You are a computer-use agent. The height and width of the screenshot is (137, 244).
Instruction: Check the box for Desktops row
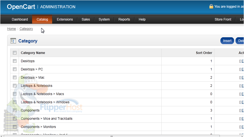[x=15, y=61]
